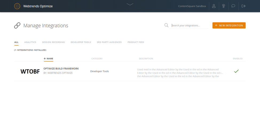Toggle the green enabled checkmark for Optimize Build Framework
The width and height of the screenshot is (260, 117).
pyautogui.click(x=236, y=71)
